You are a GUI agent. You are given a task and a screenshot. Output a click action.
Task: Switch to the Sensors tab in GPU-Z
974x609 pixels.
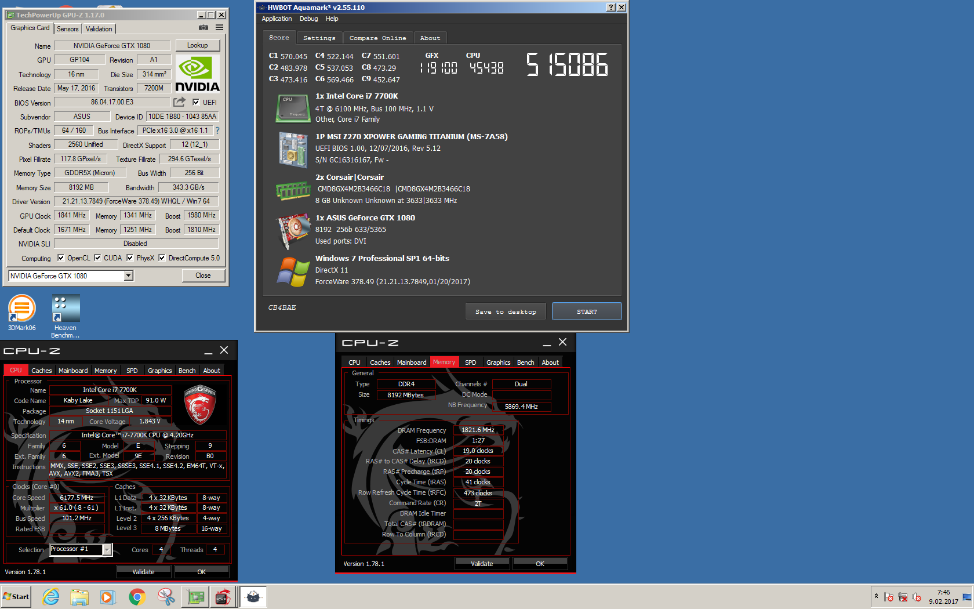tap(67, 29)
